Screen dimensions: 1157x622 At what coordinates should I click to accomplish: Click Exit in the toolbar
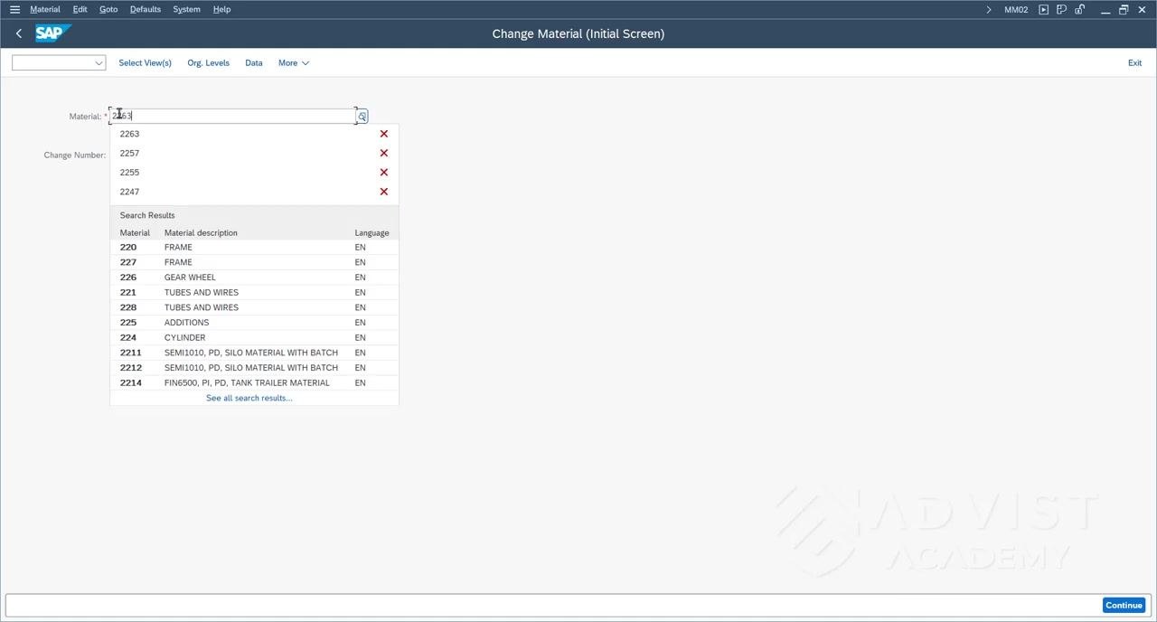(x=1134, y=63)
